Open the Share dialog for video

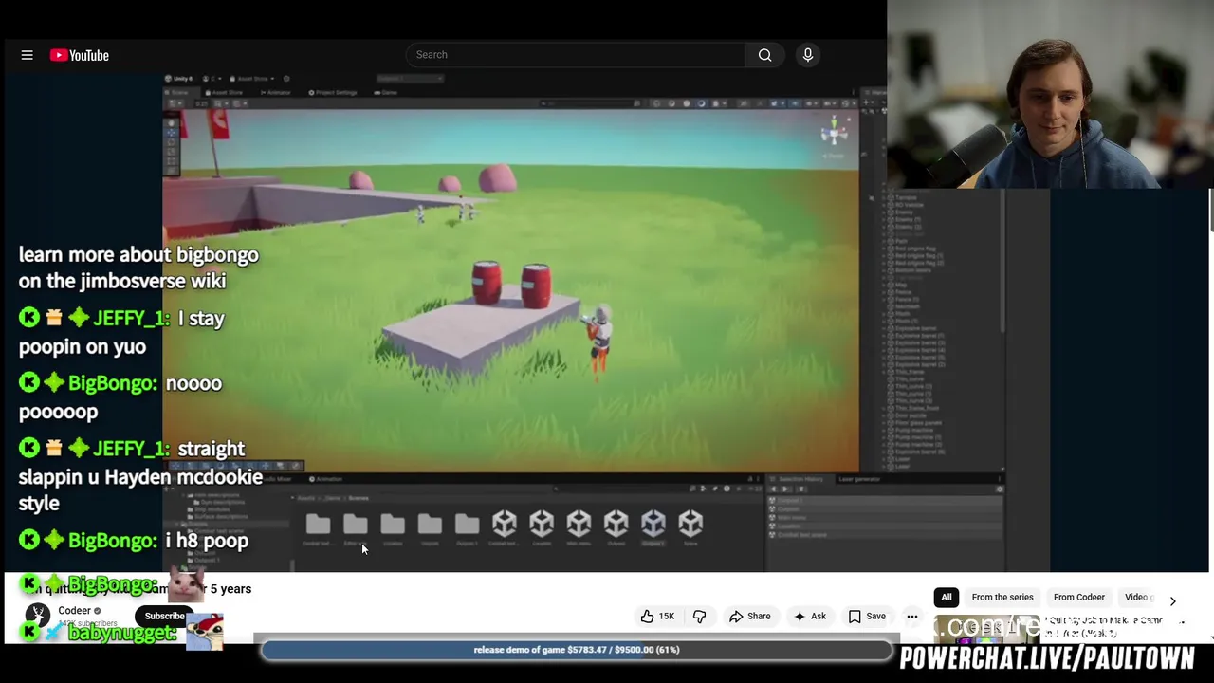(x=749, y=617)
